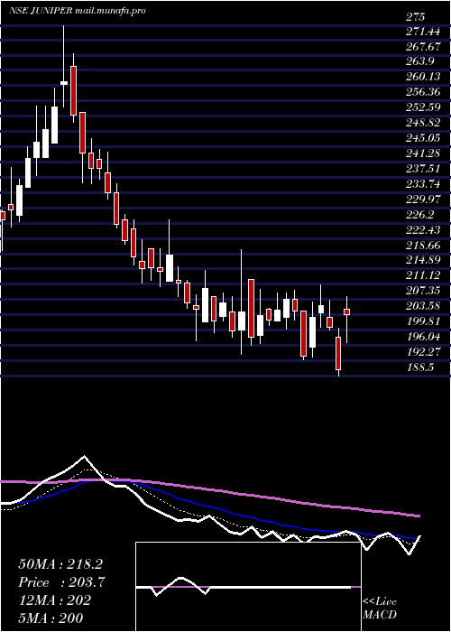This screenshot has width=451, height=632.
Task: Click the 252.59 price axis label
Action: [x=422, y=108]
